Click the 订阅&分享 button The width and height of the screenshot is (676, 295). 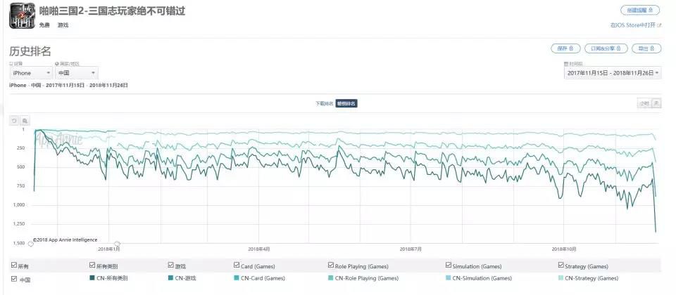click(x=606, y=48)
